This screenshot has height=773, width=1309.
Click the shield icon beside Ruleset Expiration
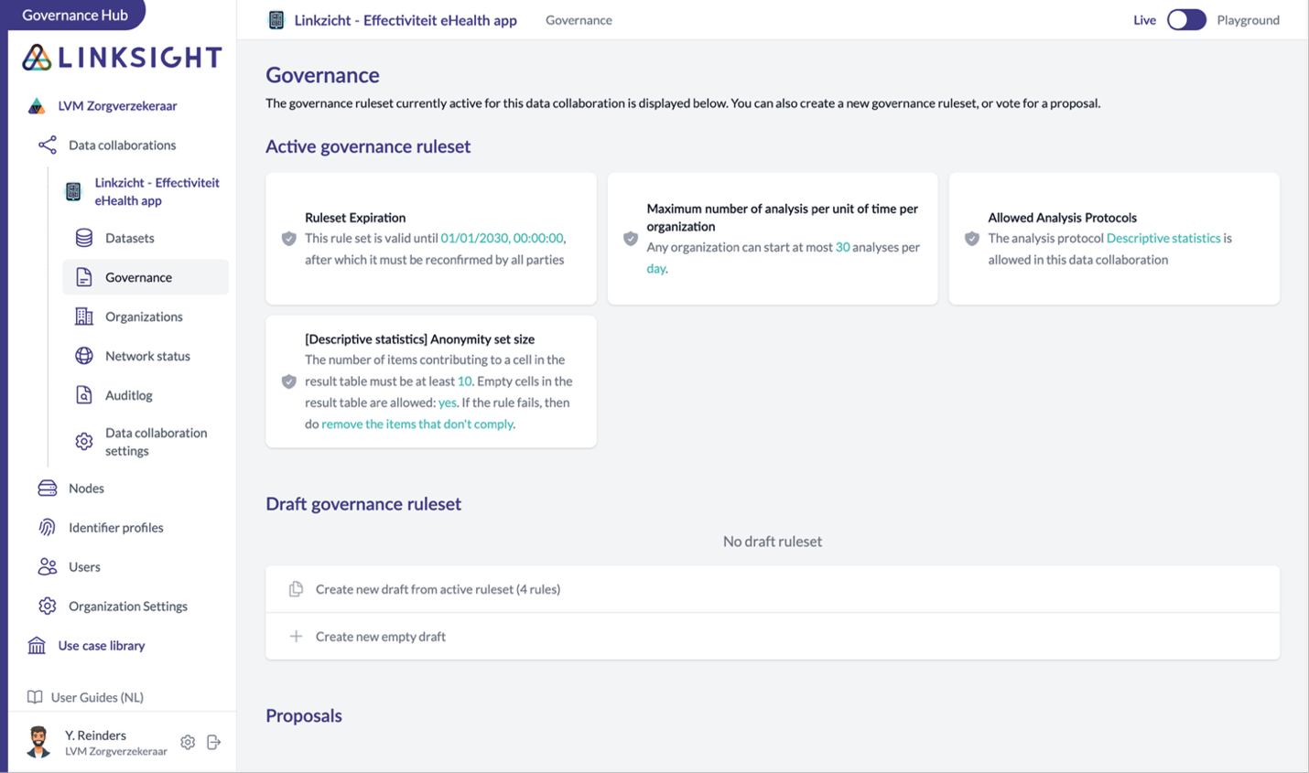(x=289, y=239)
